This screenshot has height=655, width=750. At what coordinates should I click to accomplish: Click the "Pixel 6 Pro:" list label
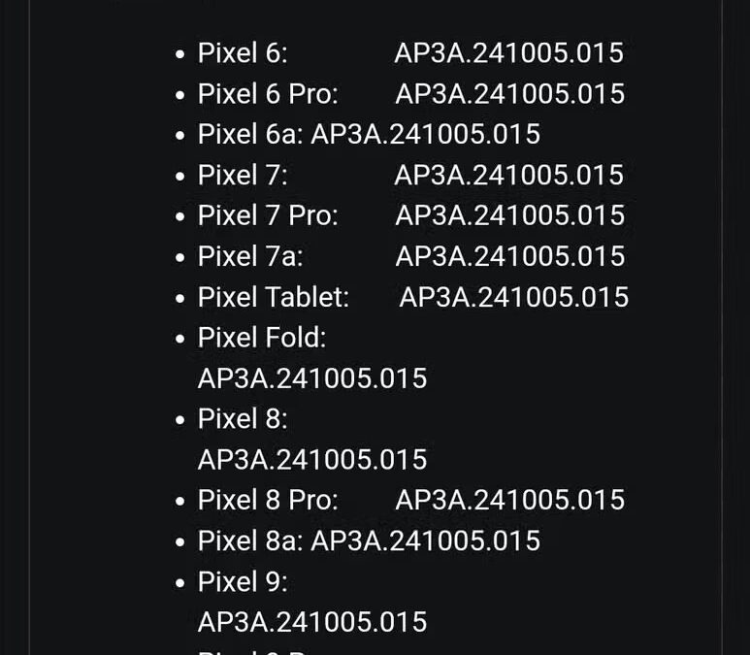click(x=268, y=94)
